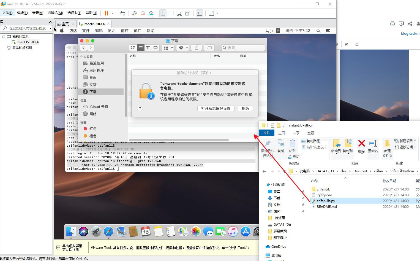Open Safari from the Dock

pos(108,232)
